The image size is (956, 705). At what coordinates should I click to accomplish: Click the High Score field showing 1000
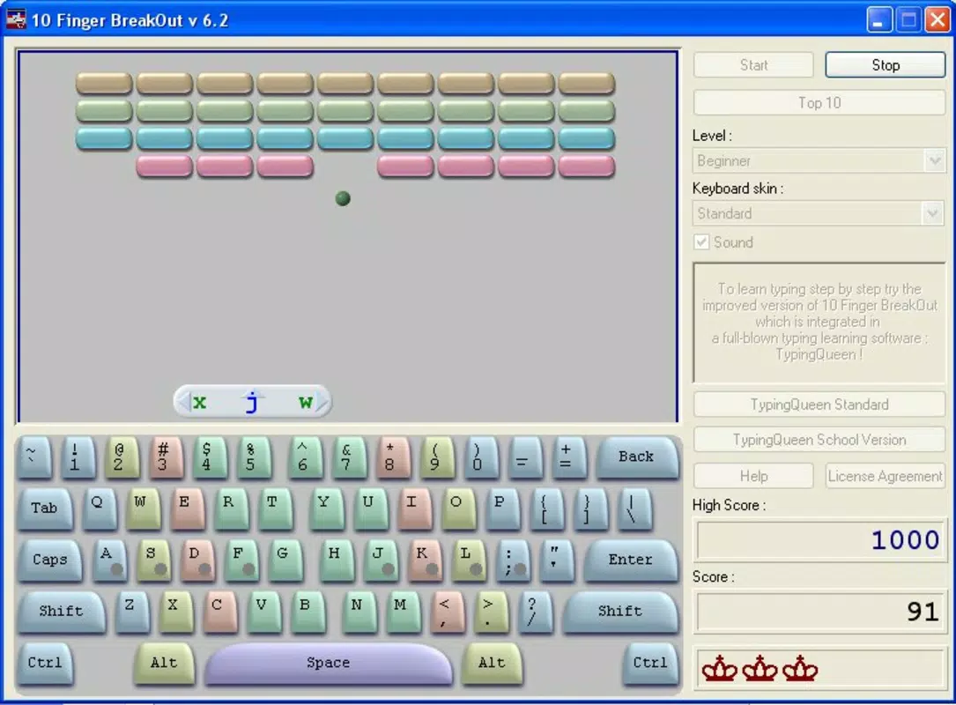pos(820,539)
